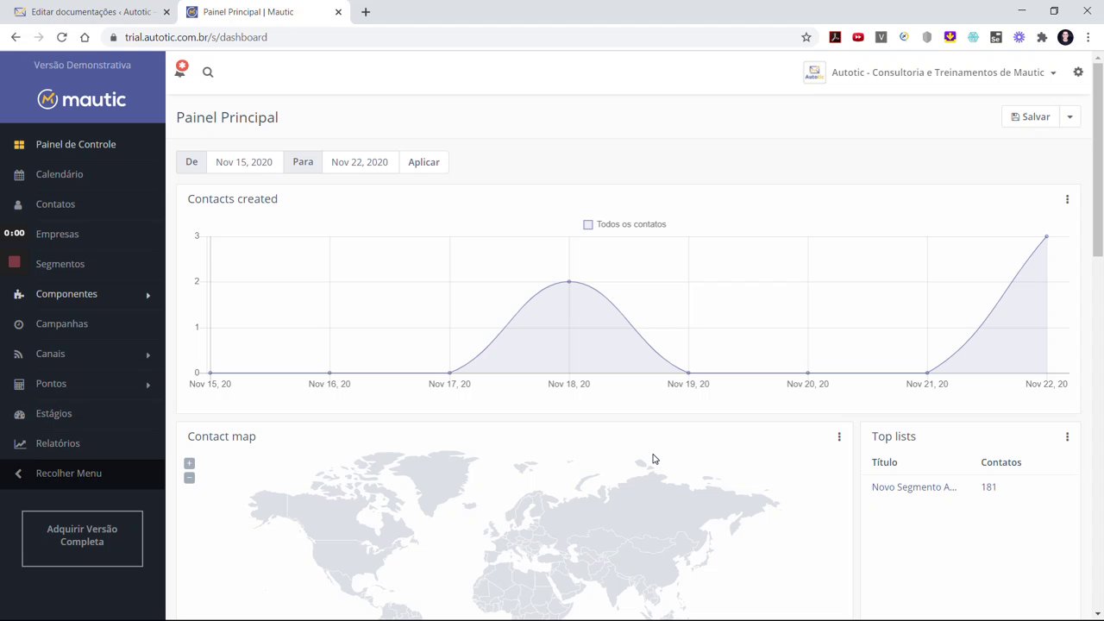Go to Relatórios in sidebar
1104x621 pixels.
tap(58, 443)
